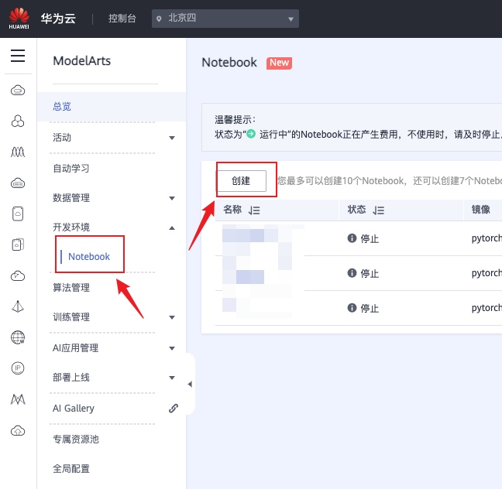Click the cloud upload icon in sidebar
The height and width of the screenshot is (489, 502).
tap(18, 430)
